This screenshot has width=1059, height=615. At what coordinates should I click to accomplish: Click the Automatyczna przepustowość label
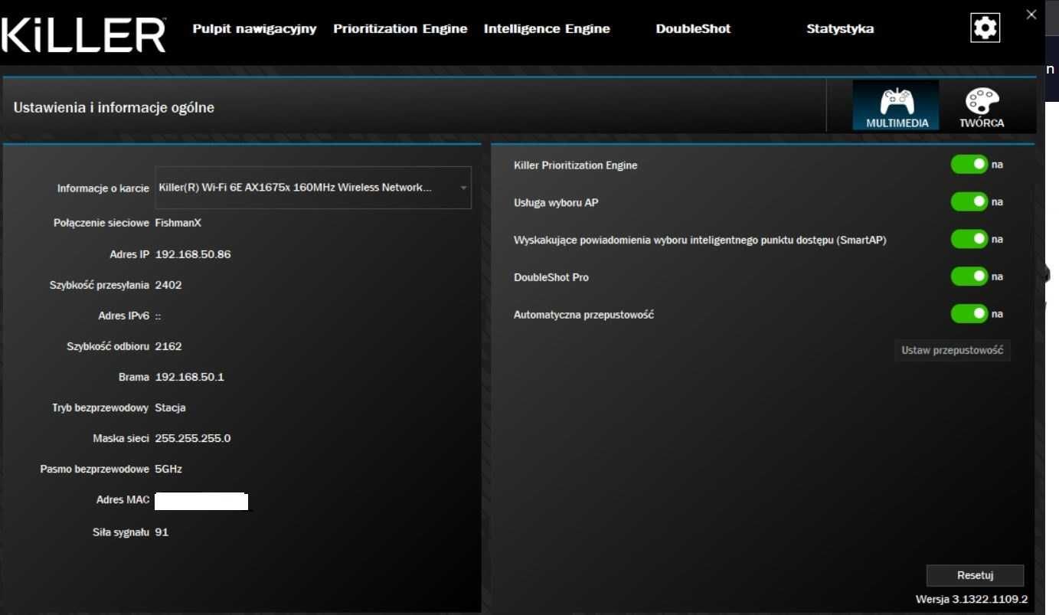[x=583, y=315]
